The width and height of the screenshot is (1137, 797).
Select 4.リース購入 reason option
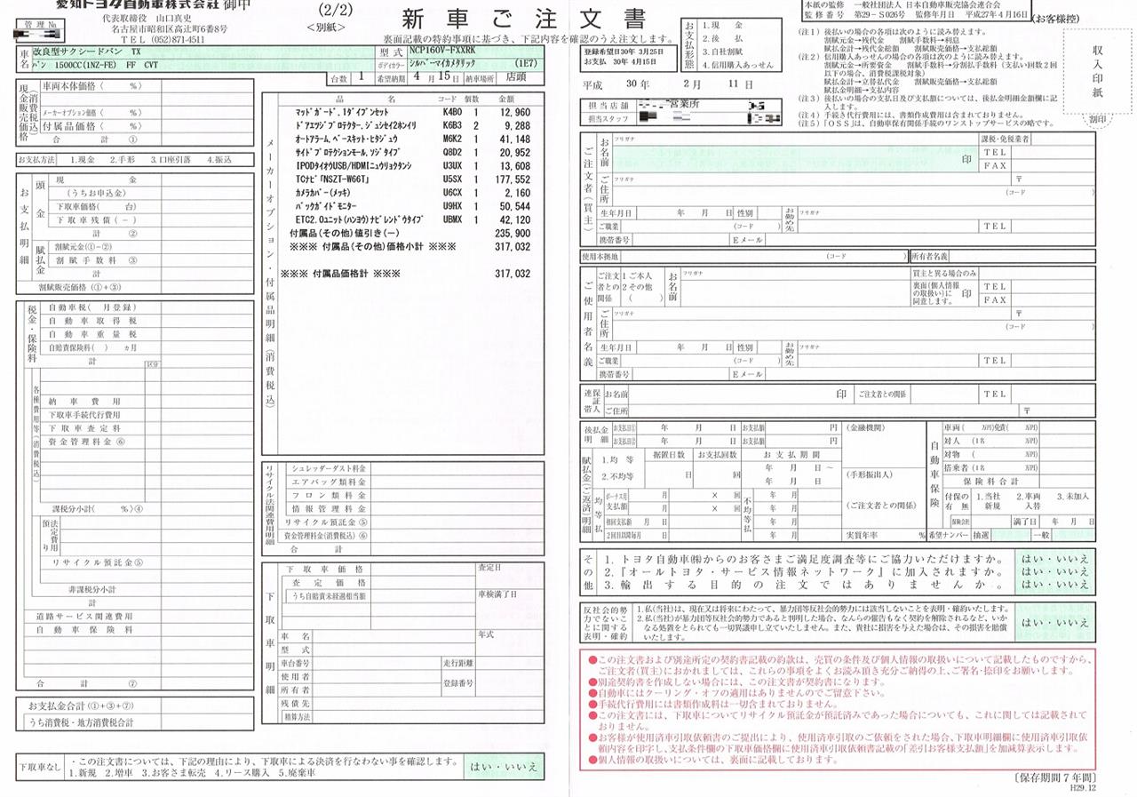(x=244, y=773)
